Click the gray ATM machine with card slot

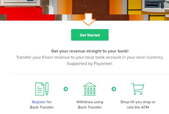[156, 6]
